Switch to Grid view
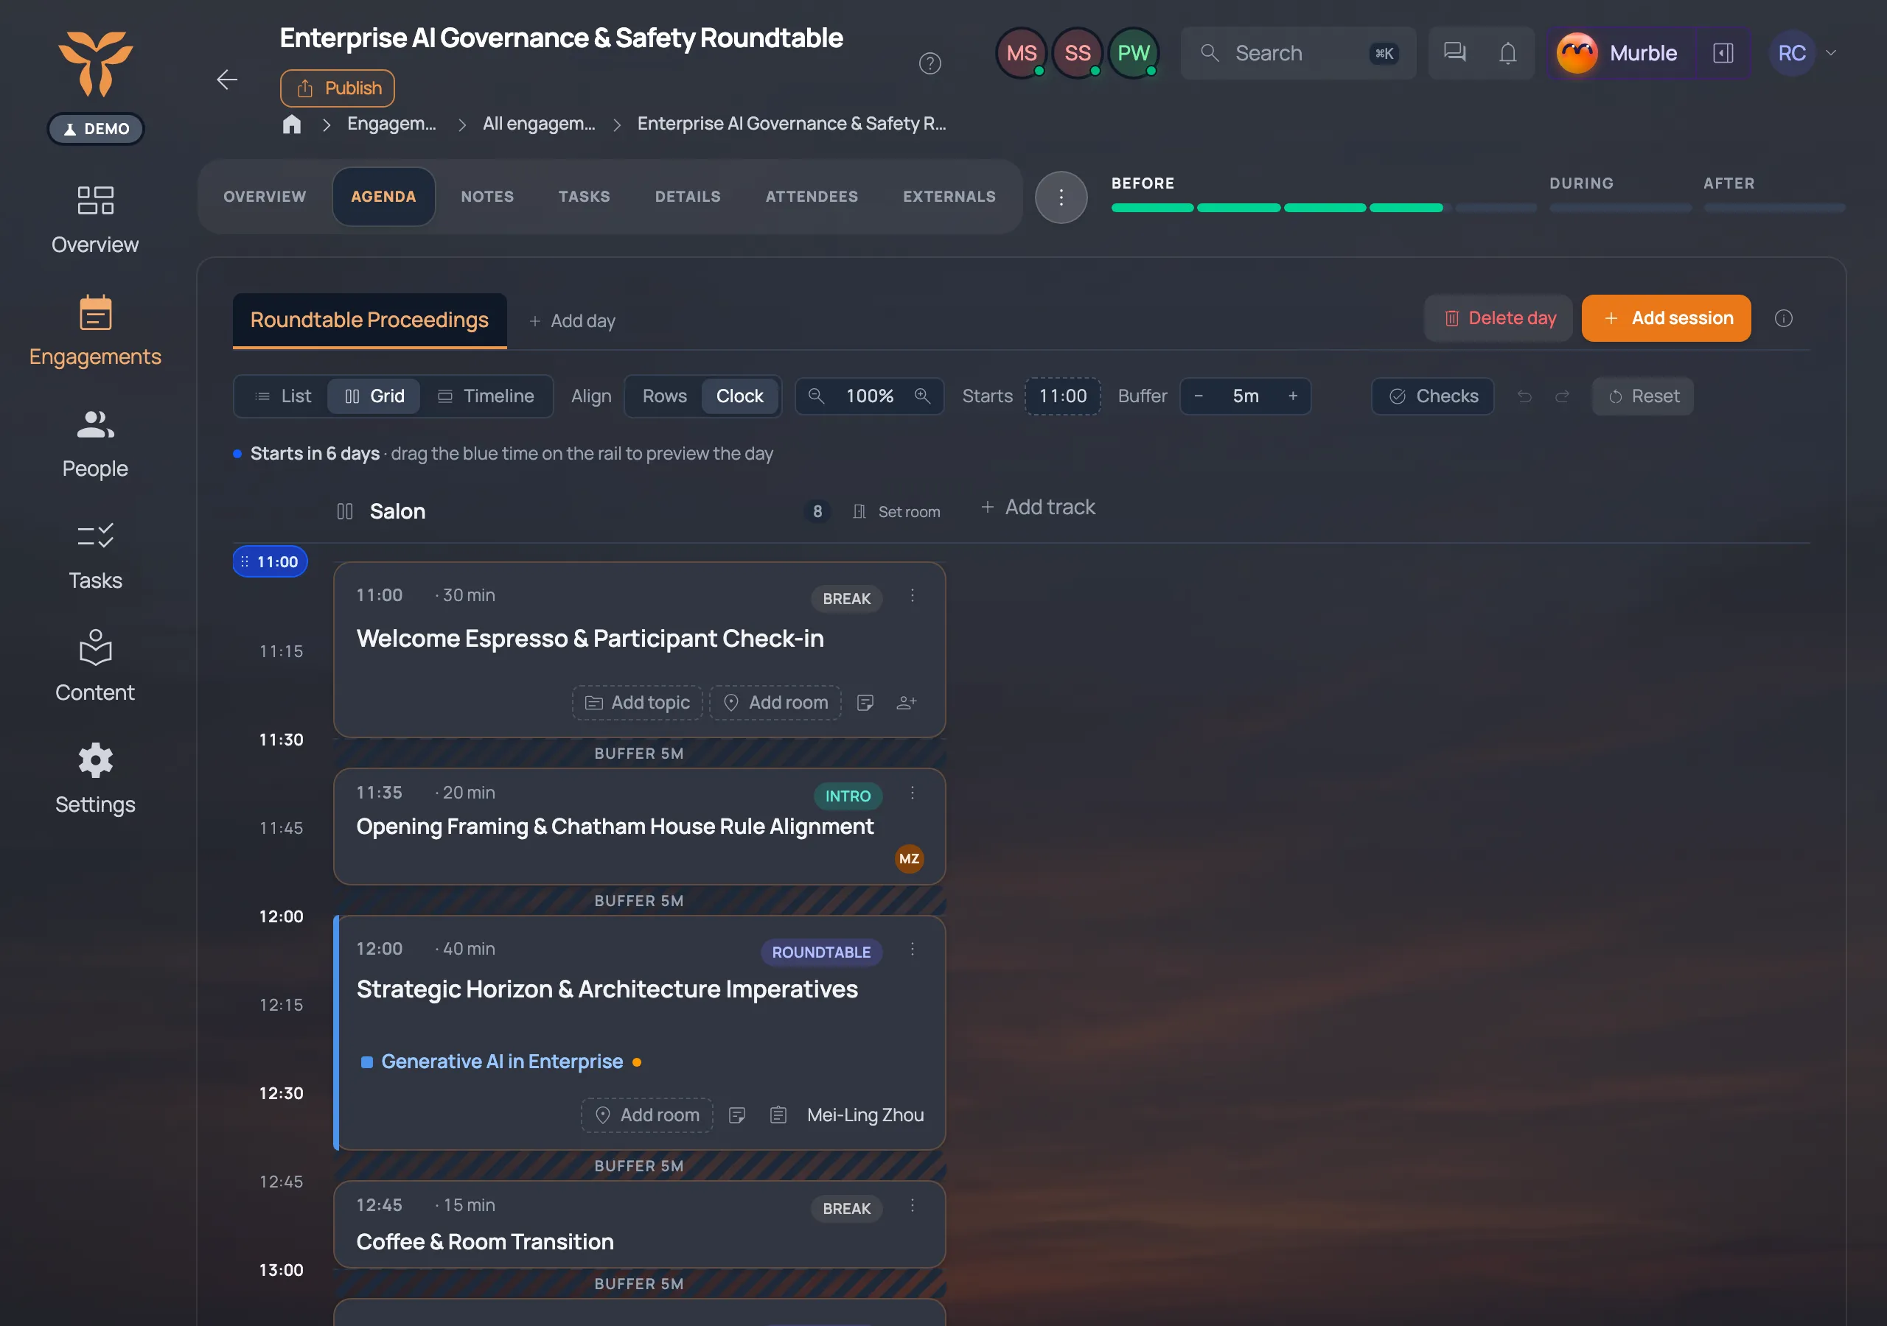The height and width of the screenshot is (1326, 1887). 374,396
